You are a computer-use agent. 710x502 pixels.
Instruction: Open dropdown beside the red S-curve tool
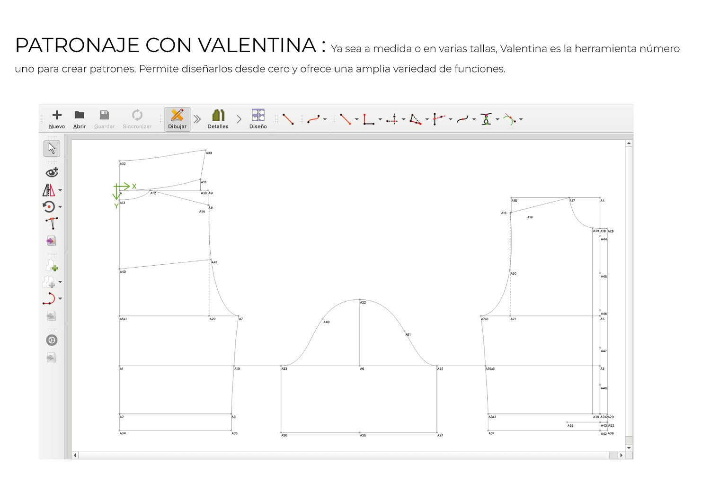click(325, 119)
